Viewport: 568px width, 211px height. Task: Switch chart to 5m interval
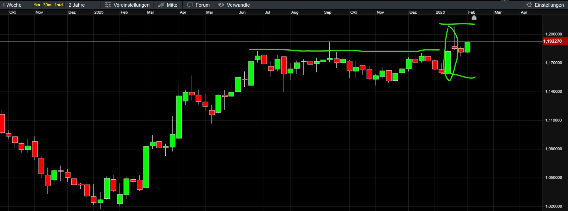coord(37,5)
